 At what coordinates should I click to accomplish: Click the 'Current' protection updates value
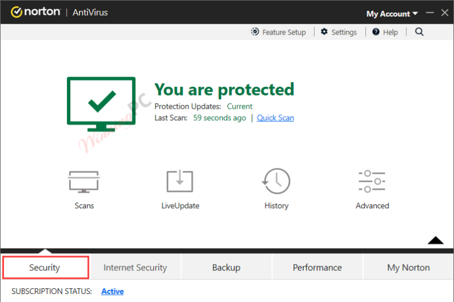(240, 106)
